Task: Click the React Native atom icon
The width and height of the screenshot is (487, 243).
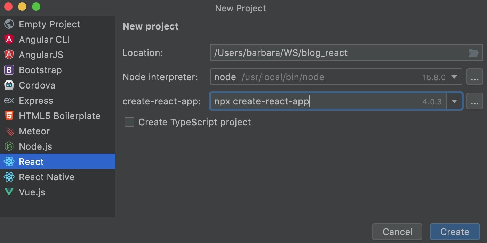Action: click(x=9, y=177)
